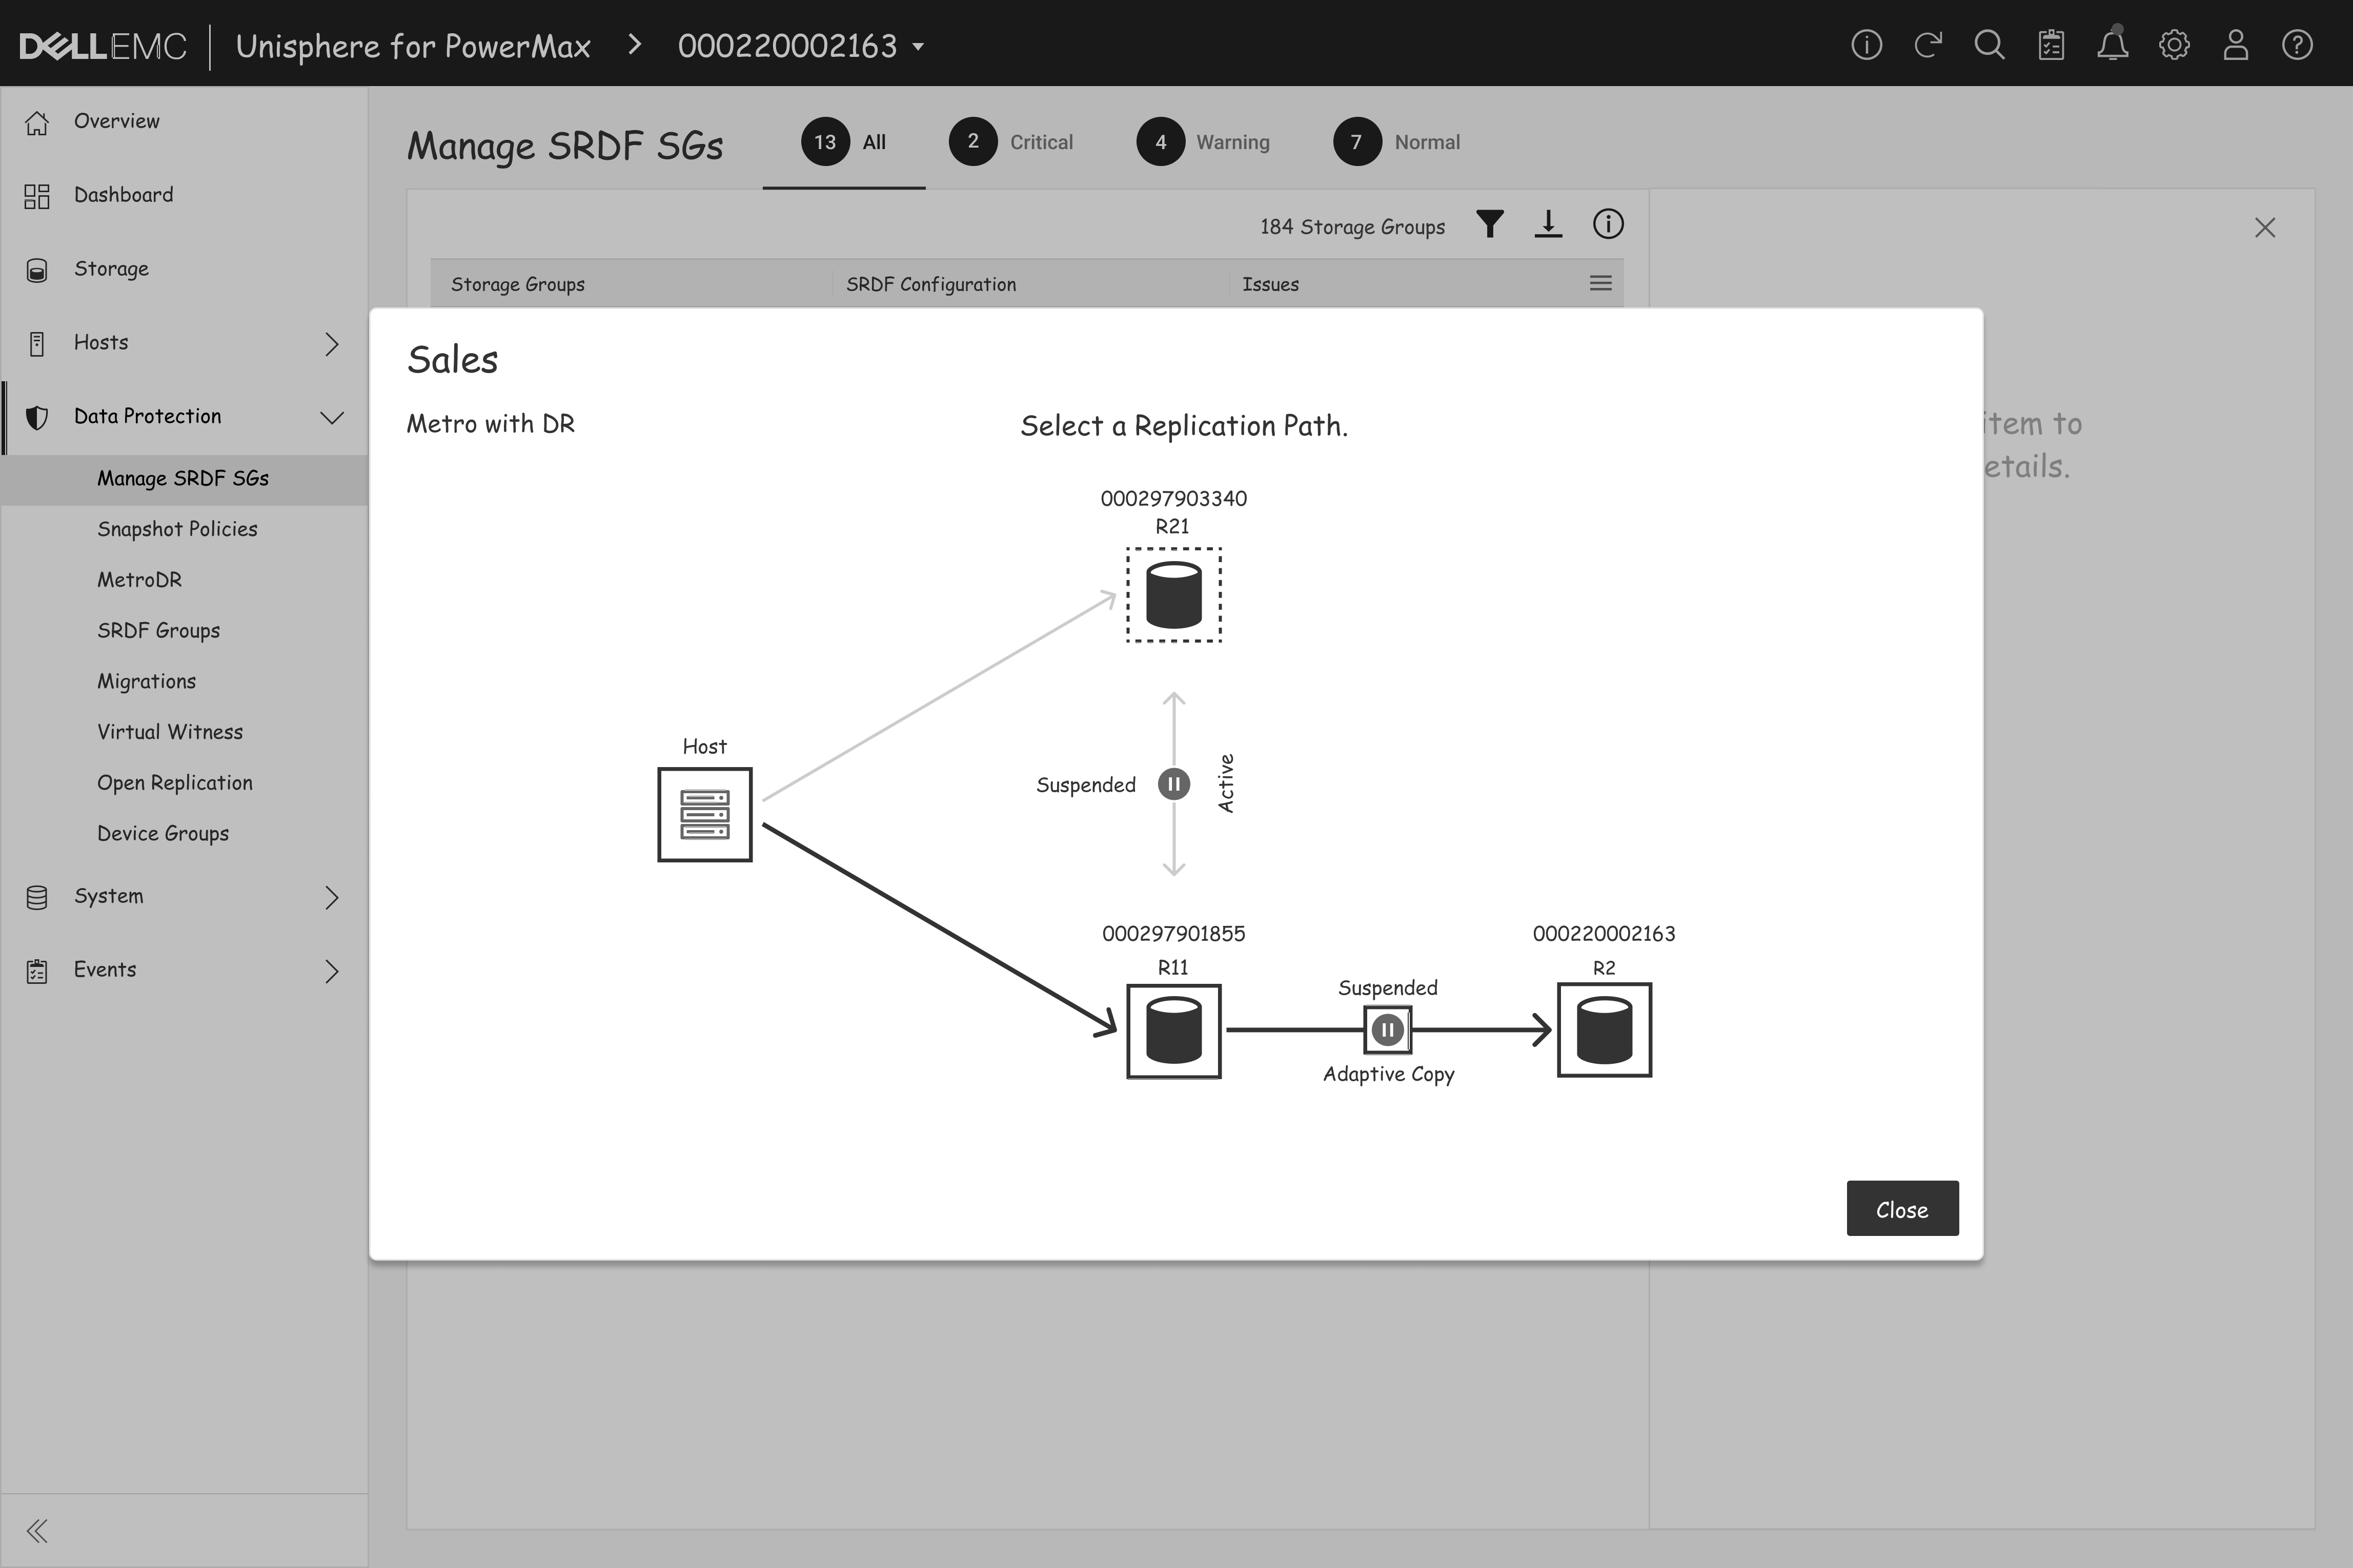Open the settings gear icon
Image resolution: width=2353 pixels, height=1568 pixels.
click(2174, 45)
